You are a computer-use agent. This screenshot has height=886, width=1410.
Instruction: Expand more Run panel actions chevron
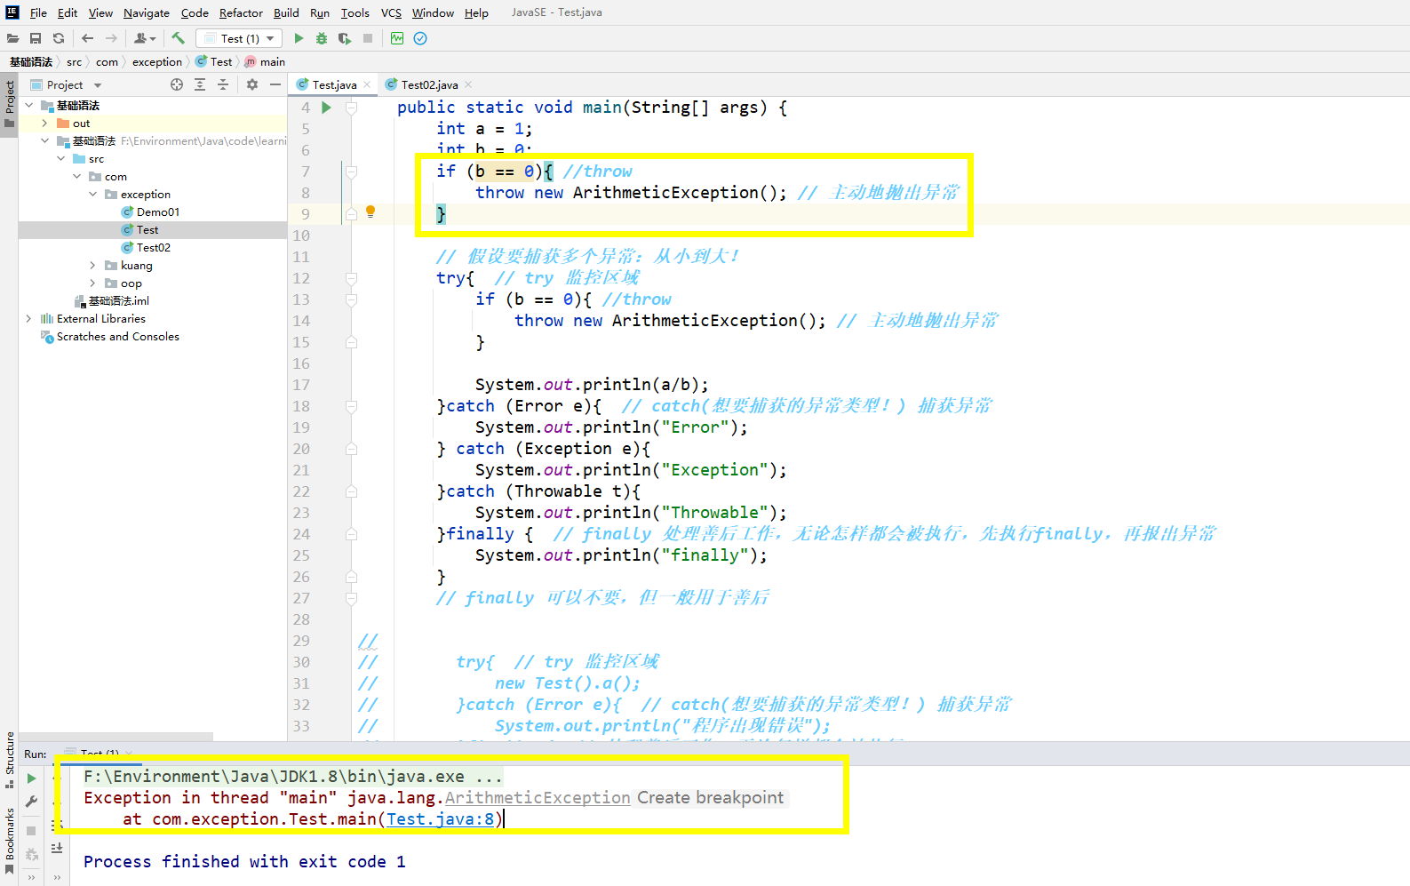[x=32, y=878]
